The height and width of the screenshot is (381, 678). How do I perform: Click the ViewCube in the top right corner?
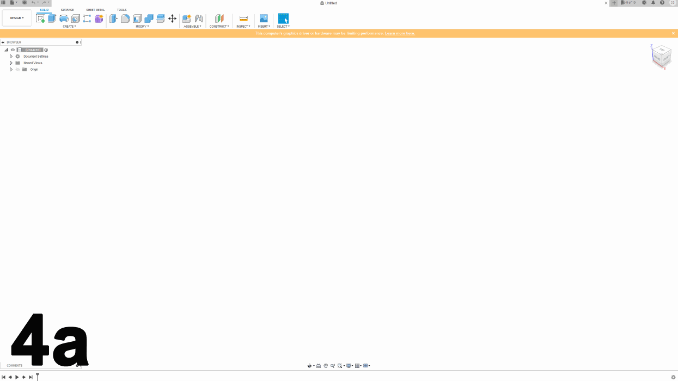click(x=661, y=56)
